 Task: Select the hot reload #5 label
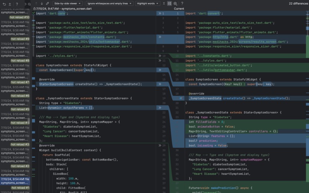pos(20,109)
